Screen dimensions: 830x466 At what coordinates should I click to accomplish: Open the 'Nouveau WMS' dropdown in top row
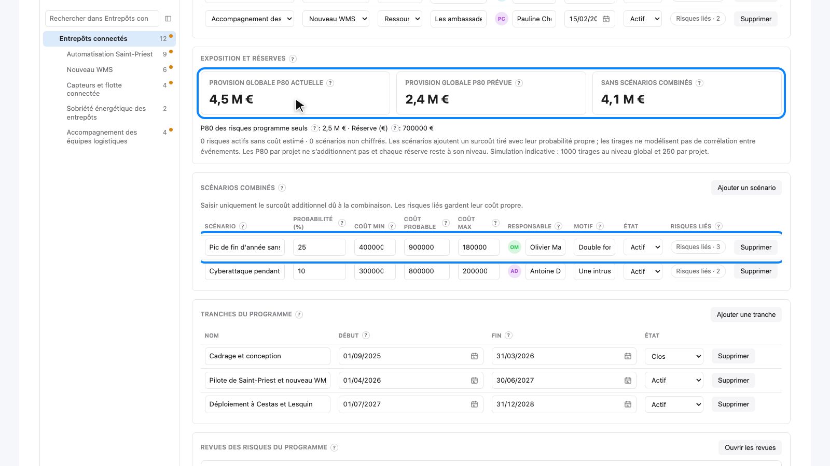tap(336, 19)
